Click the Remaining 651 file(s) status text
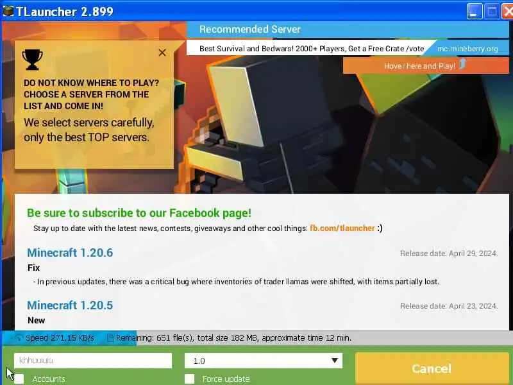This screenshot has width=513, height=385. [233, 338]
